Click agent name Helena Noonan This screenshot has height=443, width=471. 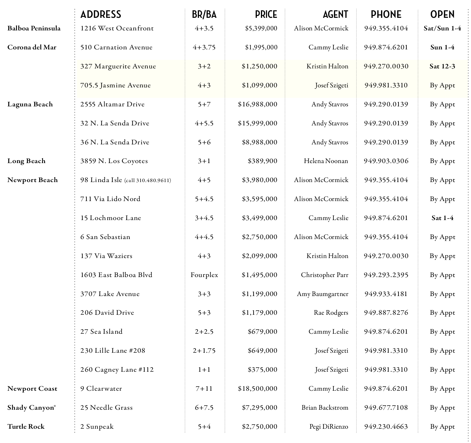[x=326, y=161]
